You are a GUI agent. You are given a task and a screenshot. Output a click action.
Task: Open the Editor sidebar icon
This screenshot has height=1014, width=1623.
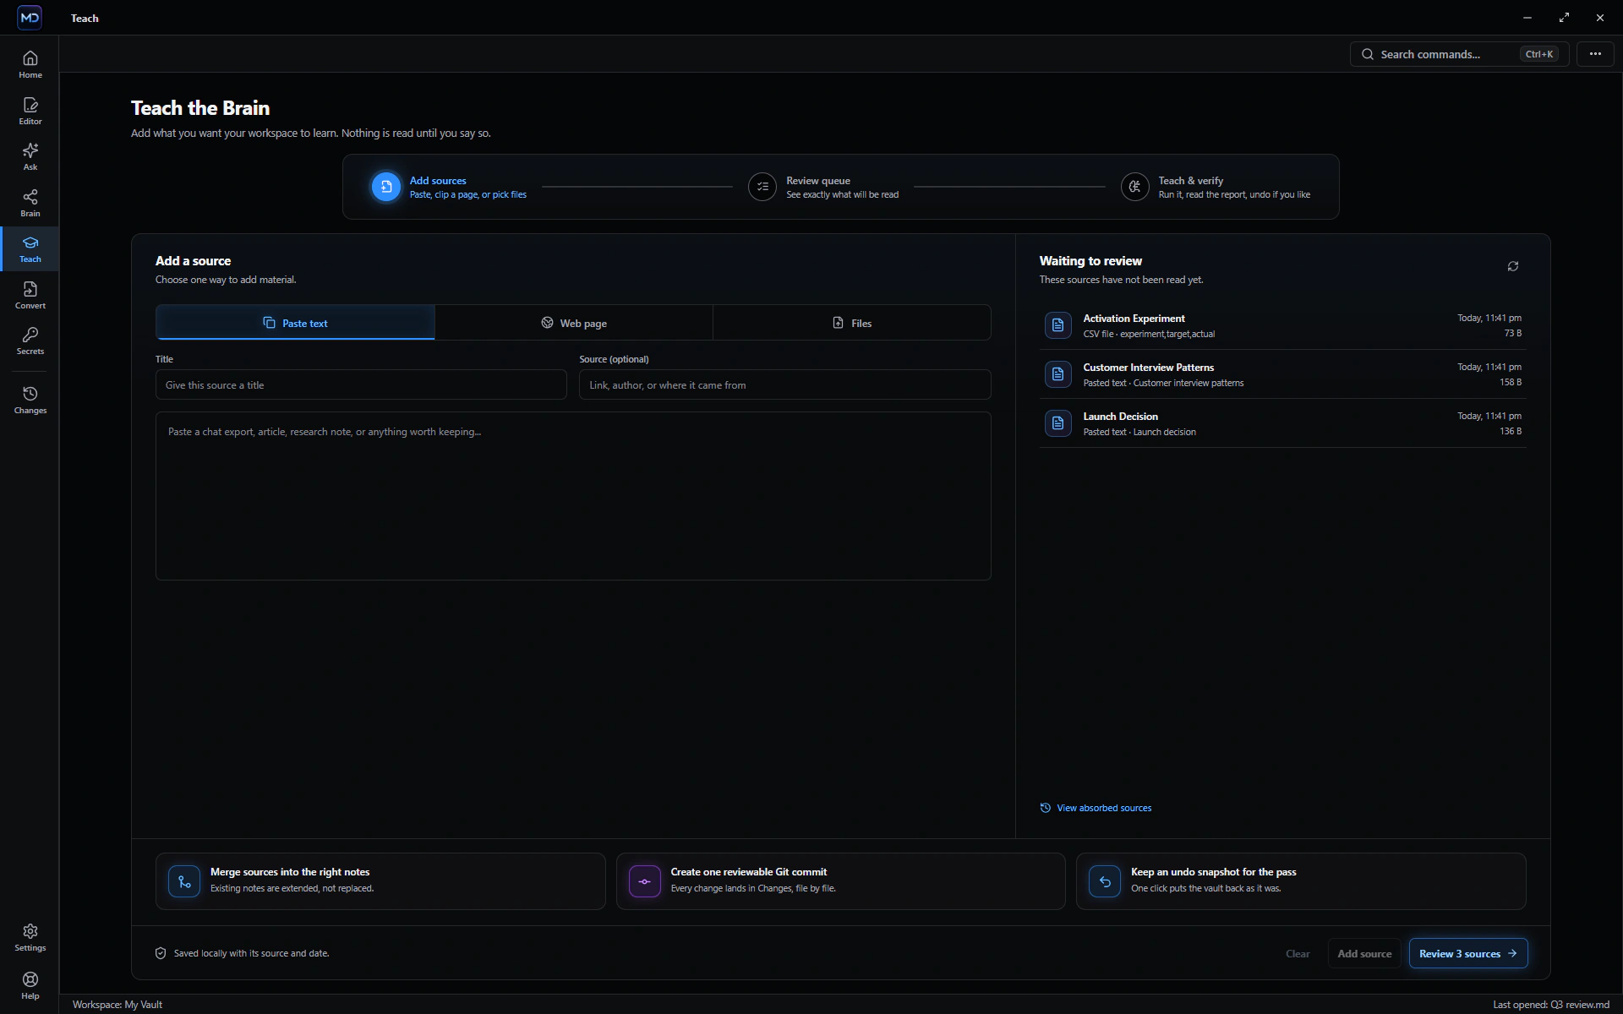point(30,111)
